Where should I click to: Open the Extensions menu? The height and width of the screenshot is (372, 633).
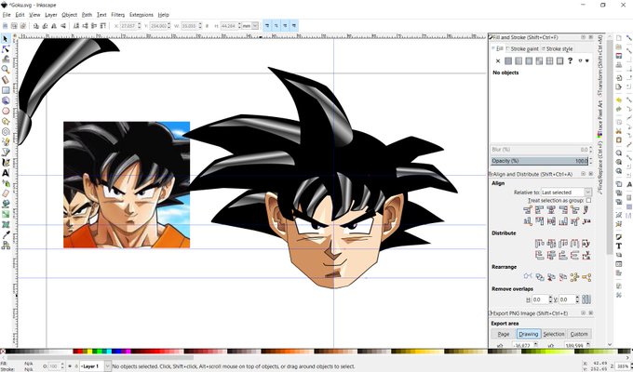141,15
